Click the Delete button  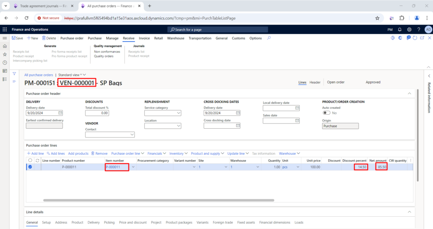pyautogui.click(x=49, y=38)
